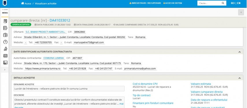Image resolution: width=247 pixels, height=108 pixels.
Task: Select supplier CIF 38962860
Action: (x=79, y=32)
